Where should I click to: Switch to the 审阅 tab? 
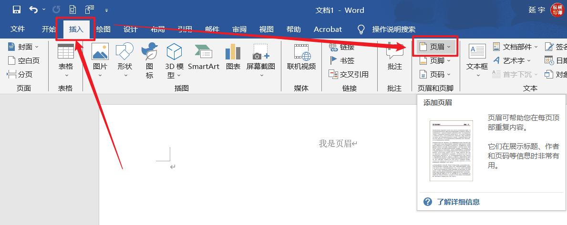coord(239,29)
